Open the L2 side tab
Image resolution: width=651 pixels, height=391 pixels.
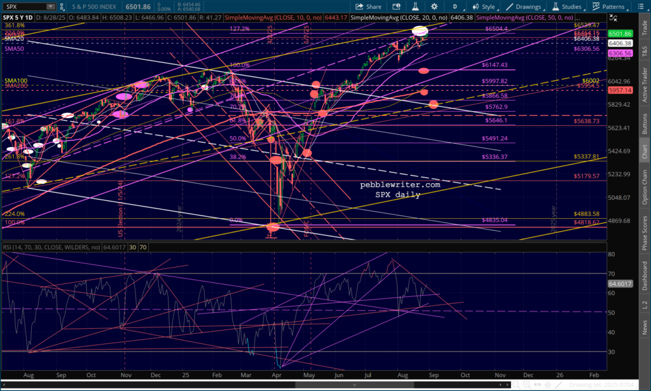pyautogui.click(x=645, y=305)
